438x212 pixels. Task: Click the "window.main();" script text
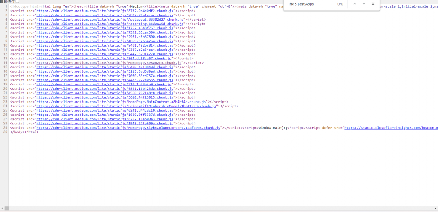[x=273, y=127]
